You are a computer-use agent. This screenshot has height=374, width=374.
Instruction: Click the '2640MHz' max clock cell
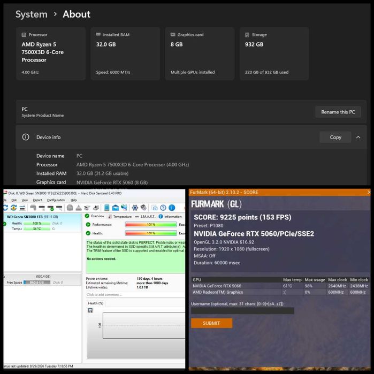click(x=337, y=286)
